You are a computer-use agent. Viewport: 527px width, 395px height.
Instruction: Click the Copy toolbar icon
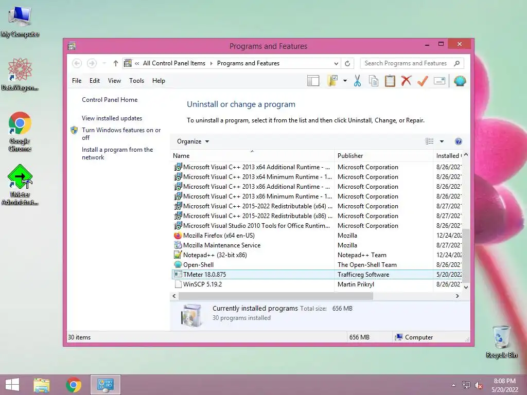[x=374, y=81]
